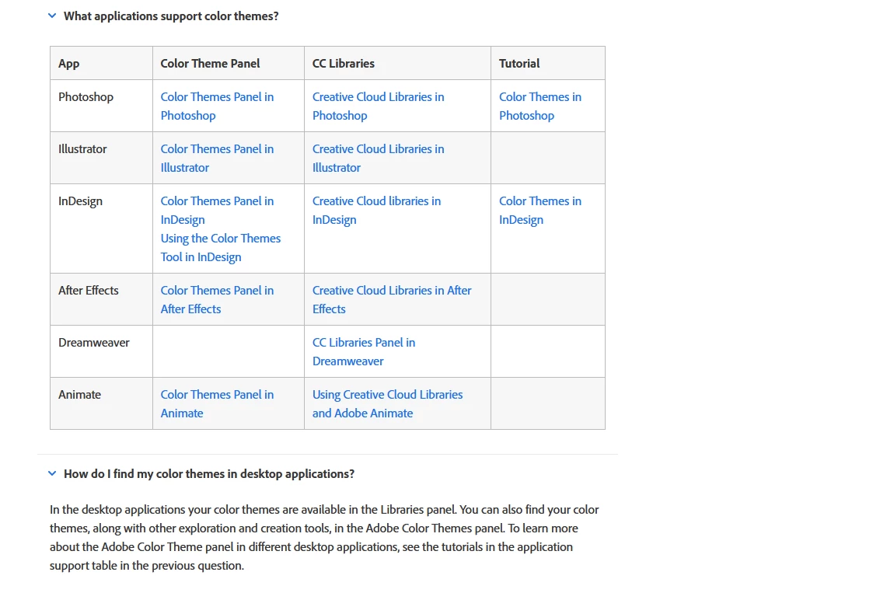
Task: Open Color Themes Panel in Illustrator link
Action: pyautogui.click(x=217, y=158)
